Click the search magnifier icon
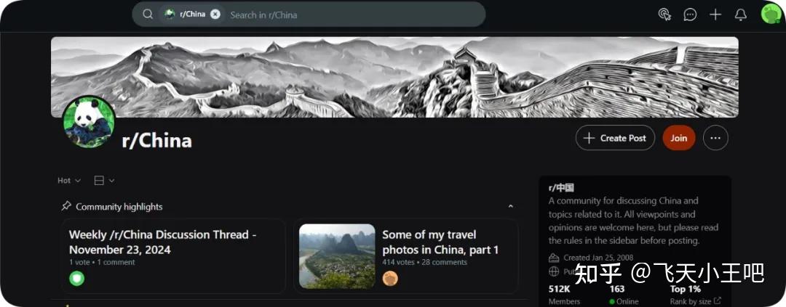 [x=147, y=15]
